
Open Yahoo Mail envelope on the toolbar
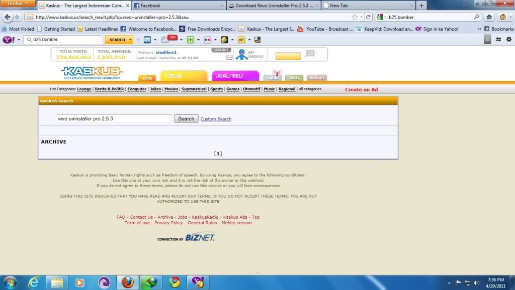(x=147, y=40)
